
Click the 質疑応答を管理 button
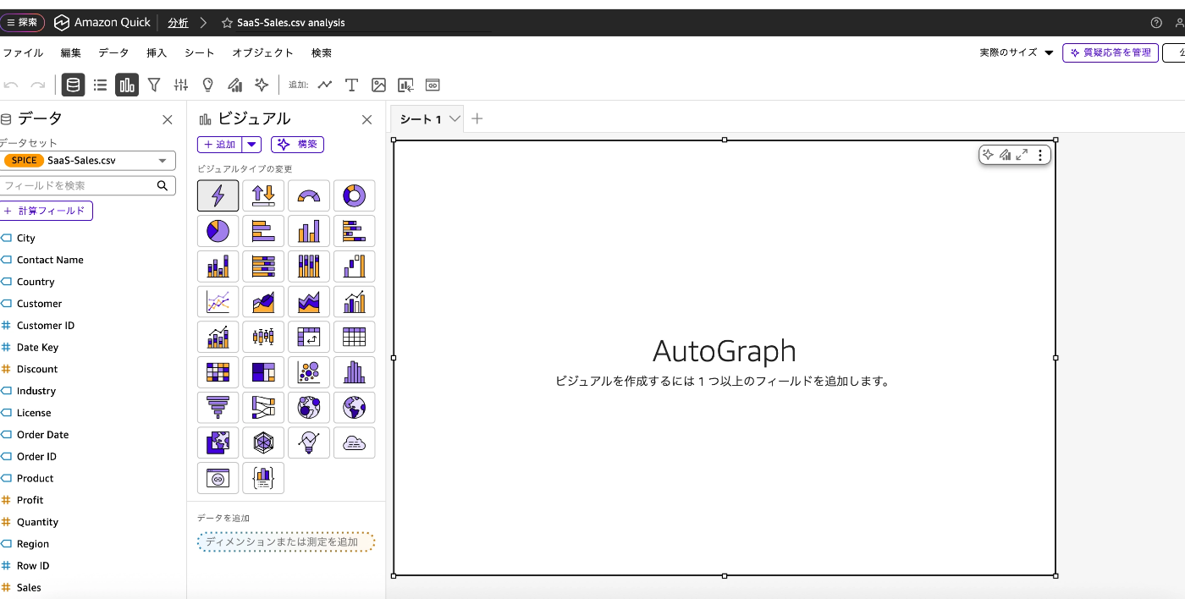[1111, 52]
